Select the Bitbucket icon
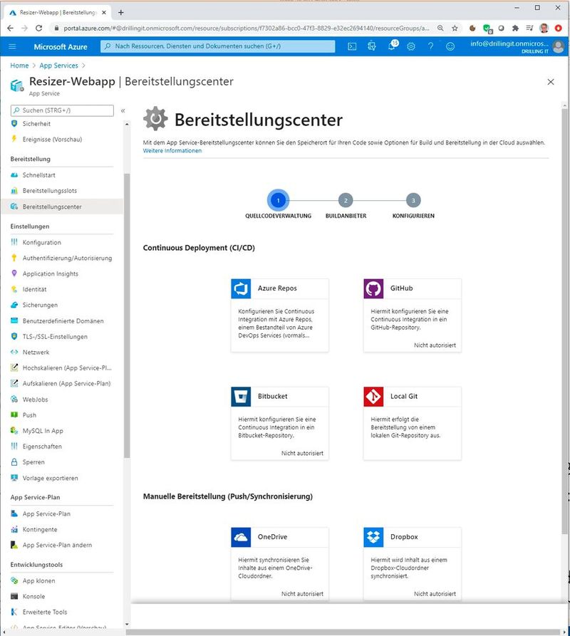This screenshot has width=570, height=636. click(241, 396)
